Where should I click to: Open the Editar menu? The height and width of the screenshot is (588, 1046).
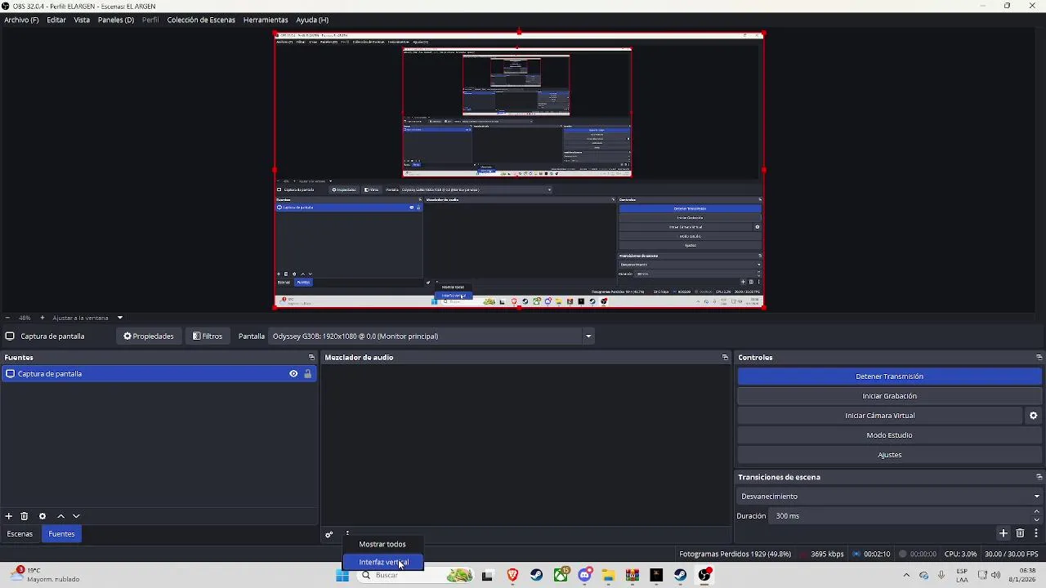pyautogui.click(x=56, y=20)
